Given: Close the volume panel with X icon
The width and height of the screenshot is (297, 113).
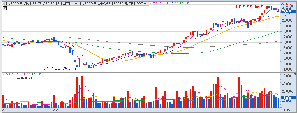Looking at the screenshot, I should pos(295,74).
